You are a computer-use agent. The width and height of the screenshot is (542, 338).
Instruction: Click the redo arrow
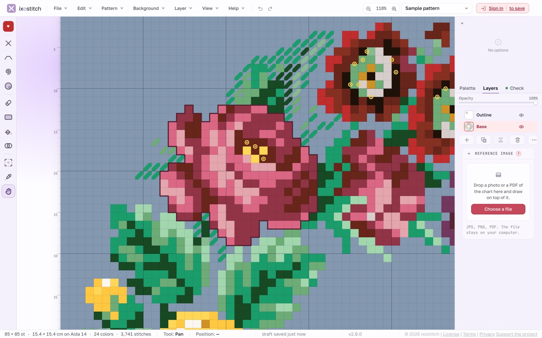(270, 8)
